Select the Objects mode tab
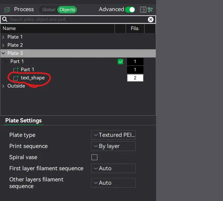The width and height of the screenshot is (223, 201). click(x=67, y=10)
